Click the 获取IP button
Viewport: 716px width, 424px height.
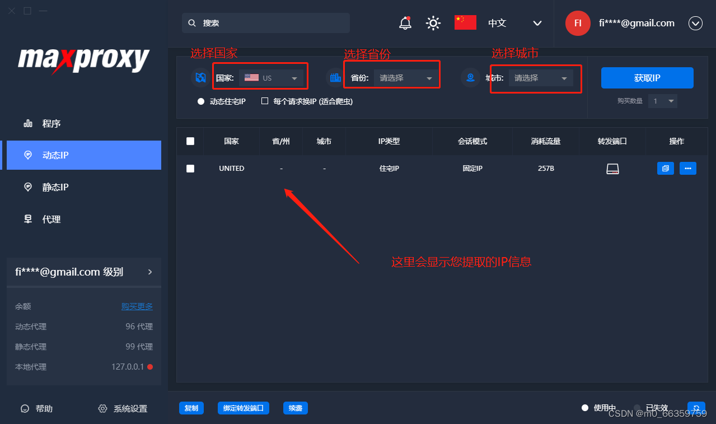[x=647, y=78]
